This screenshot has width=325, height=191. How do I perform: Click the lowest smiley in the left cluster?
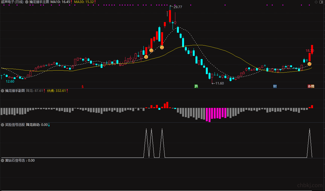pyautogui.click(x=146, y=57)
